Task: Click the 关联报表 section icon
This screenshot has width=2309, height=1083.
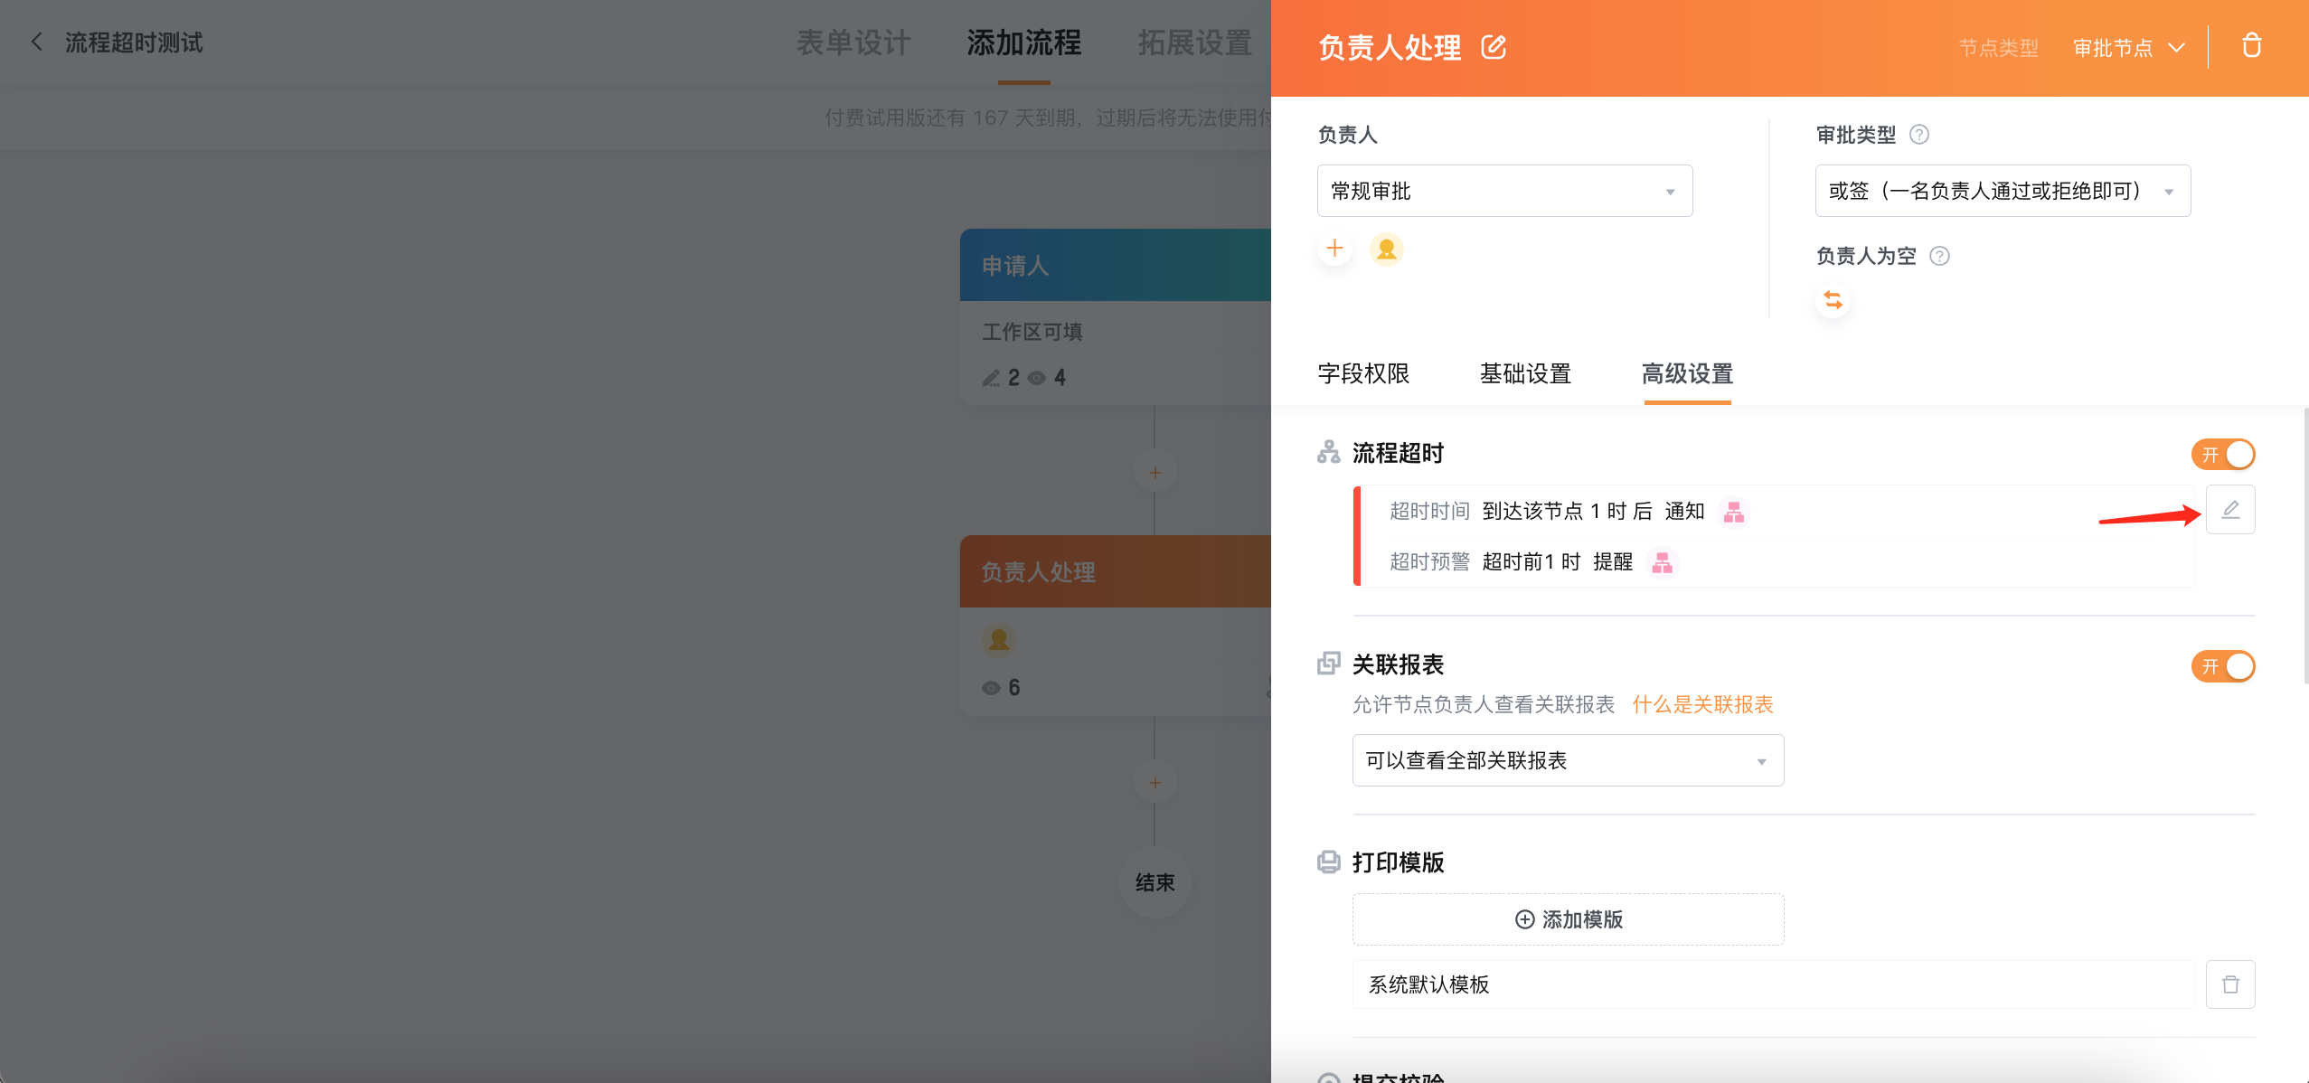Action: click(1328, 664)
